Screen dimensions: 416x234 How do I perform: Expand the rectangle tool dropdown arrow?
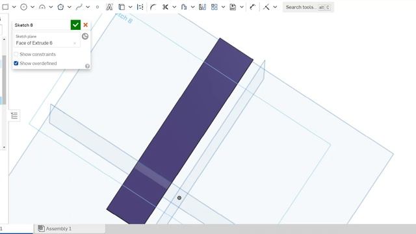tap(14, 7)
